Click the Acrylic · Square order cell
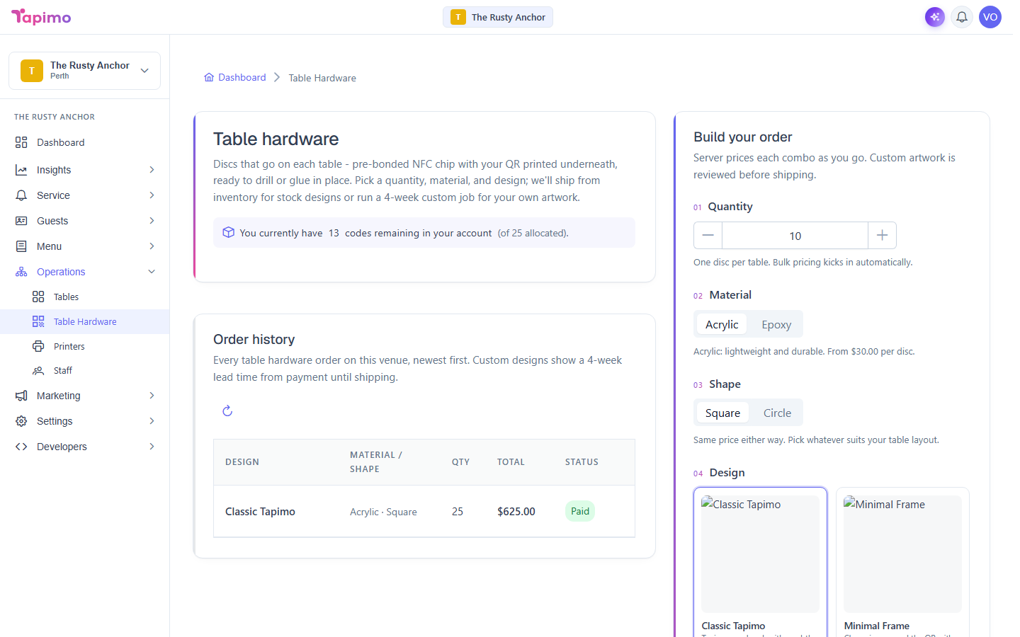The width and height of the screenshot is (1020, 637). click(383, 512)
